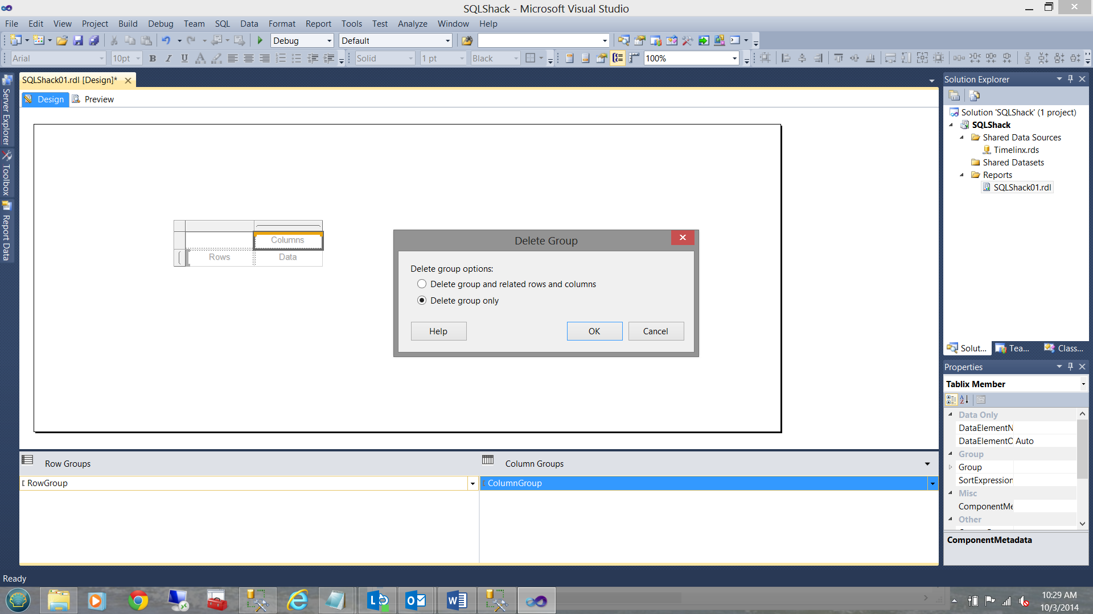Open Visual Studio from the taskbar
The image size is (1093, 614).
pos(536,600)
